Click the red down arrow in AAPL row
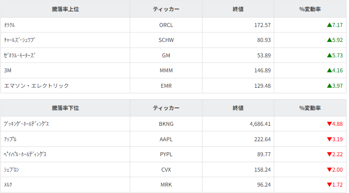 [329, 140]
